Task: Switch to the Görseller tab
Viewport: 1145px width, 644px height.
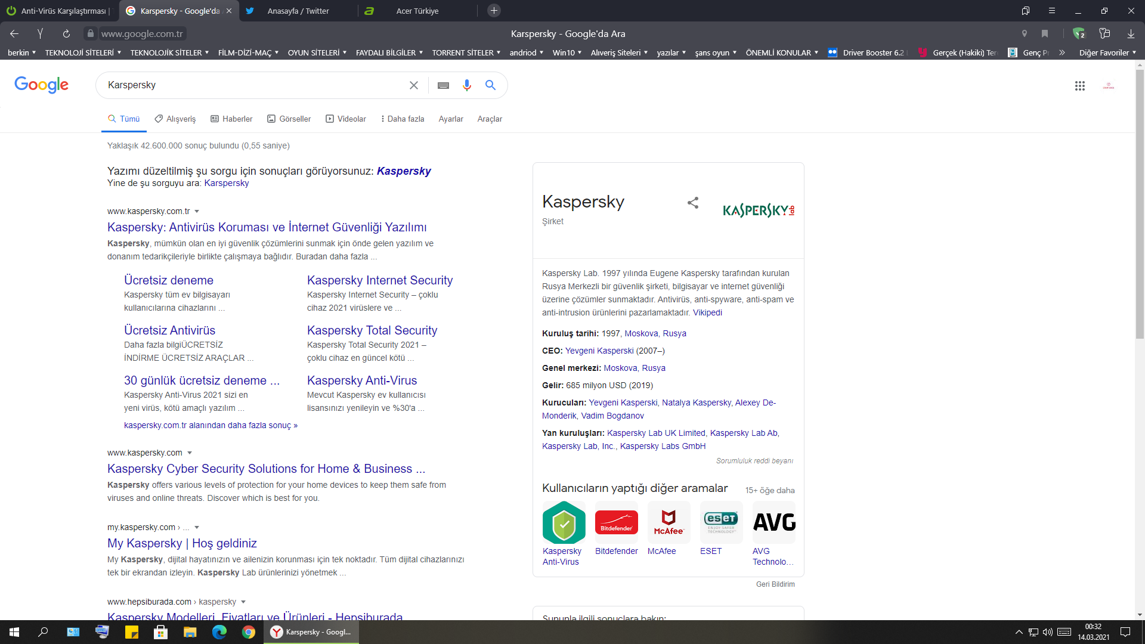Action: [289, 119]
